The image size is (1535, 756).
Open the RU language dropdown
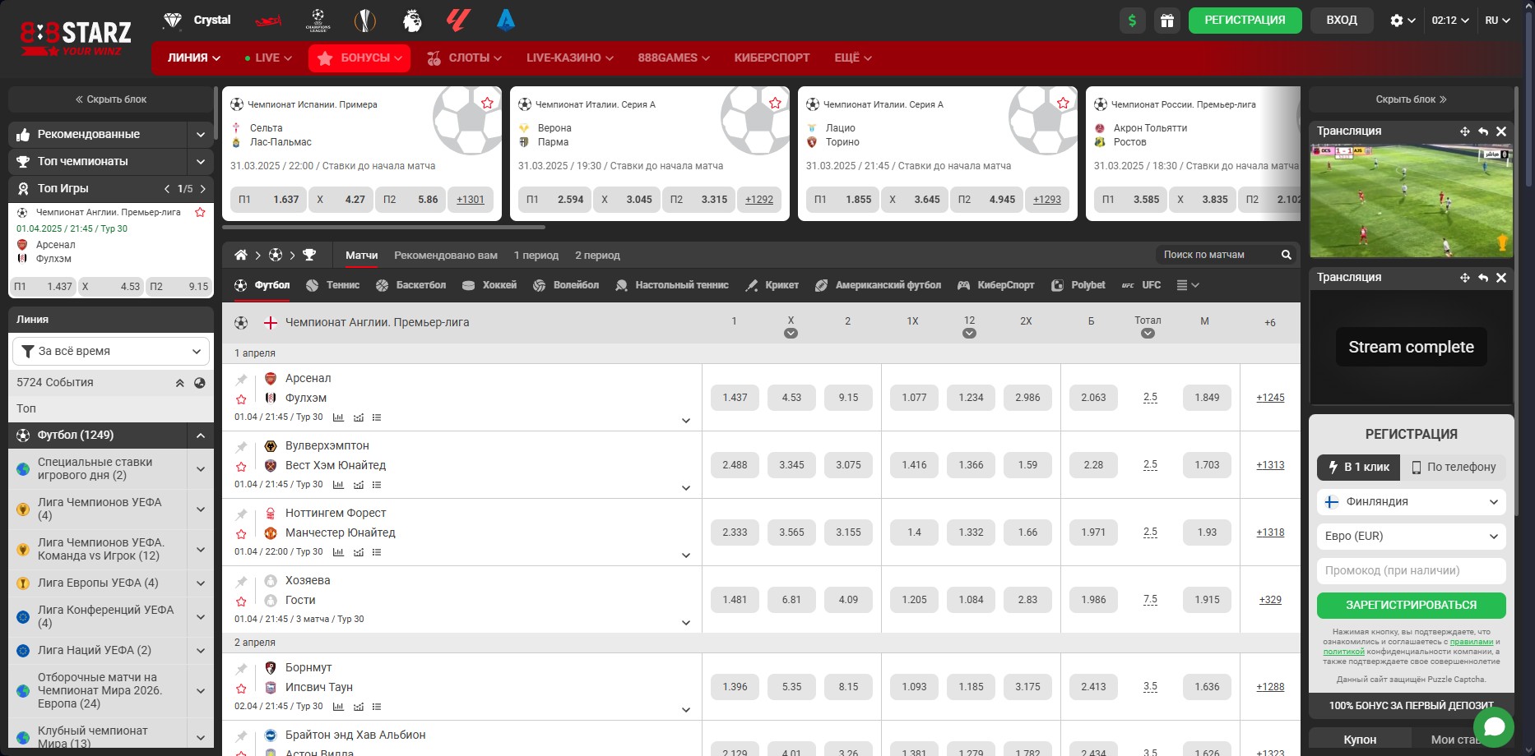[x=1497, y=21]
